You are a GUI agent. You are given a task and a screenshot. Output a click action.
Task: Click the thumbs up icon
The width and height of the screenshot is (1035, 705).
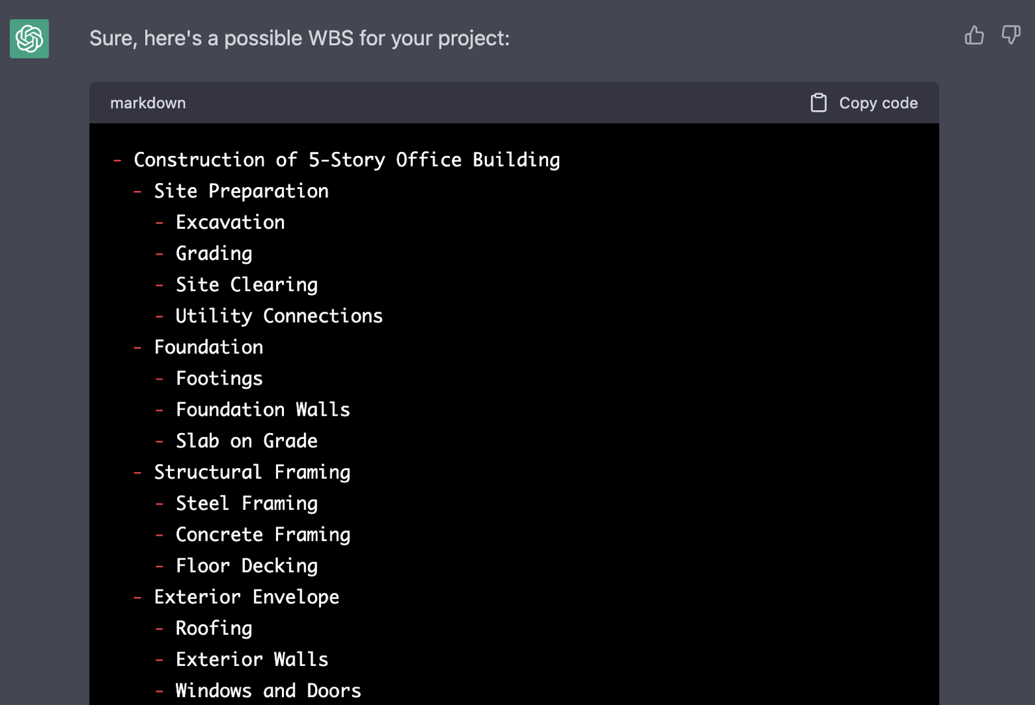click(x=975, y=36)
